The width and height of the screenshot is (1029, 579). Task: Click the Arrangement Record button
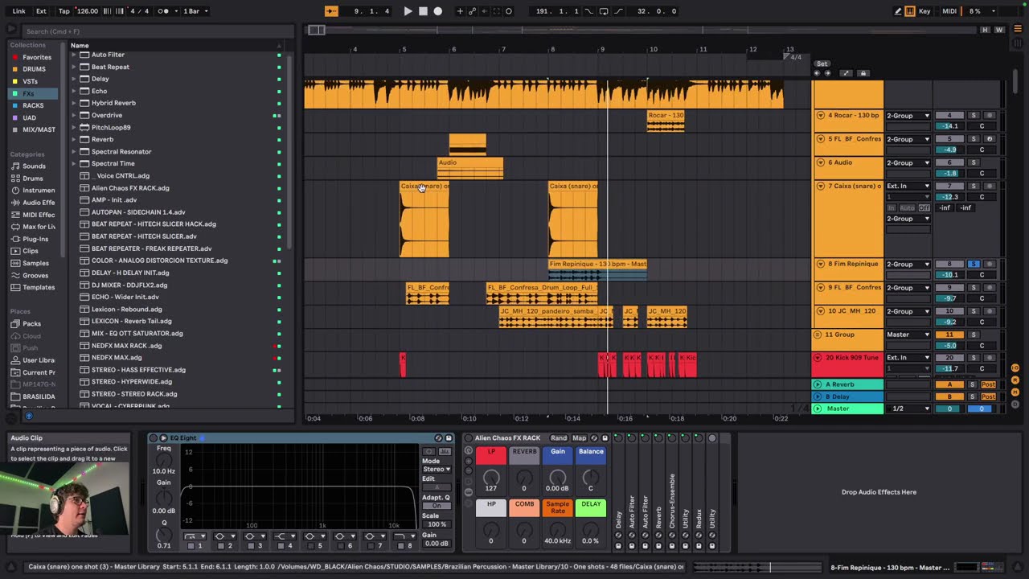tap(438, 11)
